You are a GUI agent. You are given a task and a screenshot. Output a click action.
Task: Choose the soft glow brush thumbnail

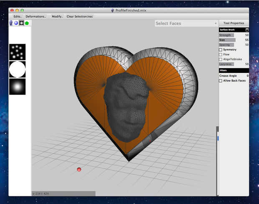click(17, 87)
